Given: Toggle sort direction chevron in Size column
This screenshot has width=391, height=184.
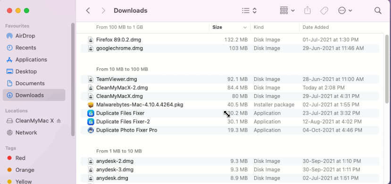Looking at the screenshot, I should (245, 27).
